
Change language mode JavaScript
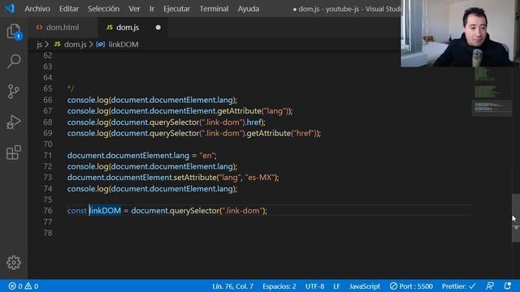365,286
